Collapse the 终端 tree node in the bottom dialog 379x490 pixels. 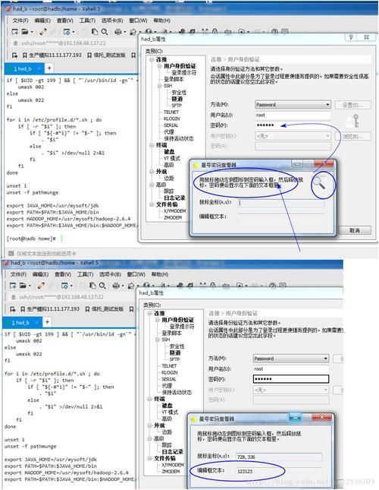(x=149, y=399)
